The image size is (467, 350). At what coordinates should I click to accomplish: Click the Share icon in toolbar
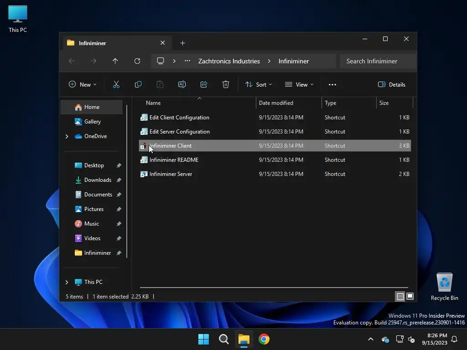(204, 84)
